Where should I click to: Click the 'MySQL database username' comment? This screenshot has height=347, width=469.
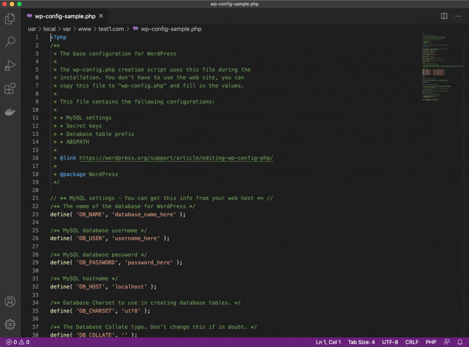click(x=98, y=230)
